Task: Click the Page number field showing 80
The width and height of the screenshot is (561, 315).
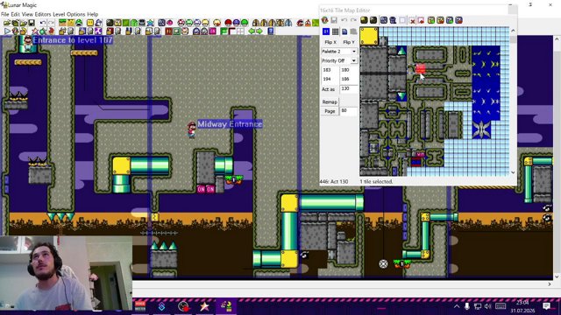Action: [x=349, y=111]
